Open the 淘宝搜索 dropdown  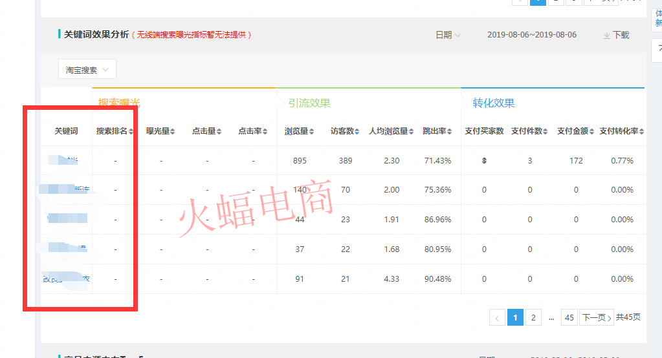pos(87,70)
